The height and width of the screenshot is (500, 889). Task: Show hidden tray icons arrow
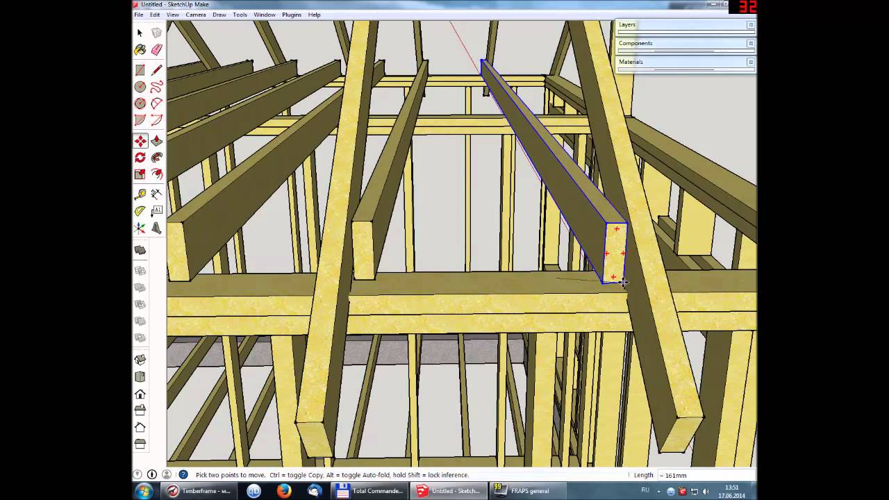pos(659,491)
